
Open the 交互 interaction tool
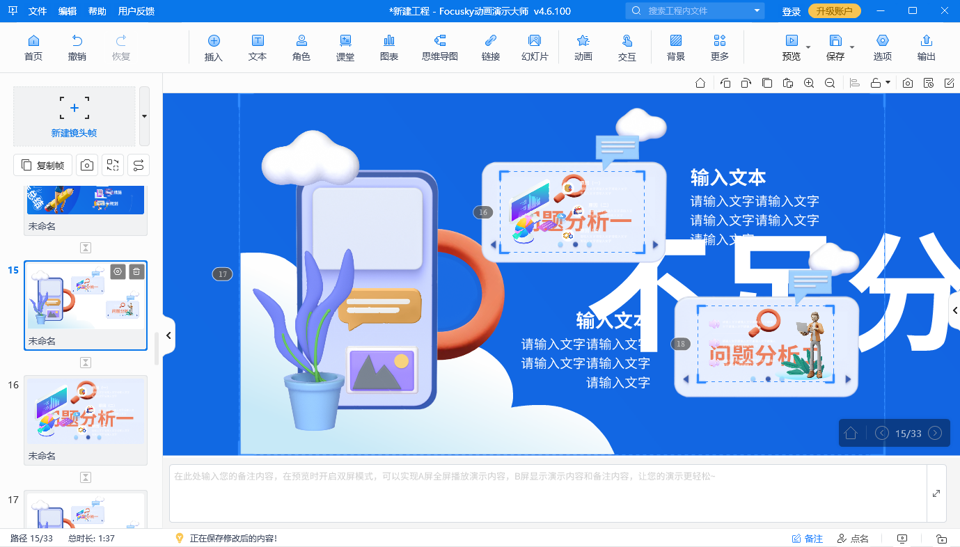pos(627,48)
